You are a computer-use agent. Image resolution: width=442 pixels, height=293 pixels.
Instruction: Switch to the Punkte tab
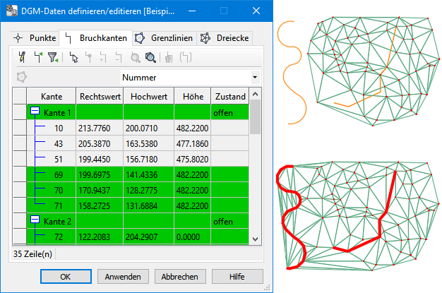coord(34,37)
